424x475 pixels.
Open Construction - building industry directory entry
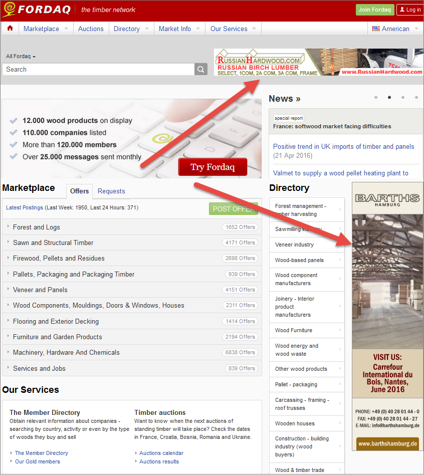(307, 446)
